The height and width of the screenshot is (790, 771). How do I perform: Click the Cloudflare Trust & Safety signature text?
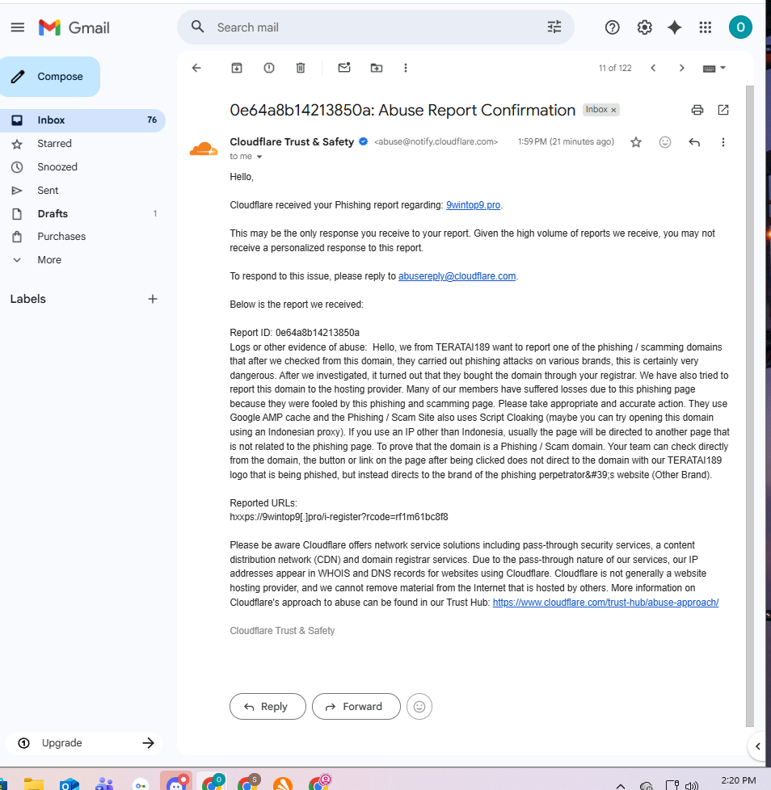(282, 631)
